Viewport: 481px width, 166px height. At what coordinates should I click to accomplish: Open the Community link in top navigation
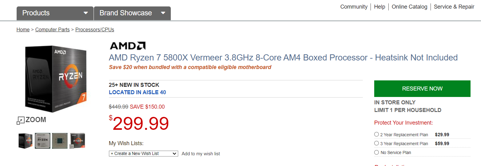pos(354,7)
